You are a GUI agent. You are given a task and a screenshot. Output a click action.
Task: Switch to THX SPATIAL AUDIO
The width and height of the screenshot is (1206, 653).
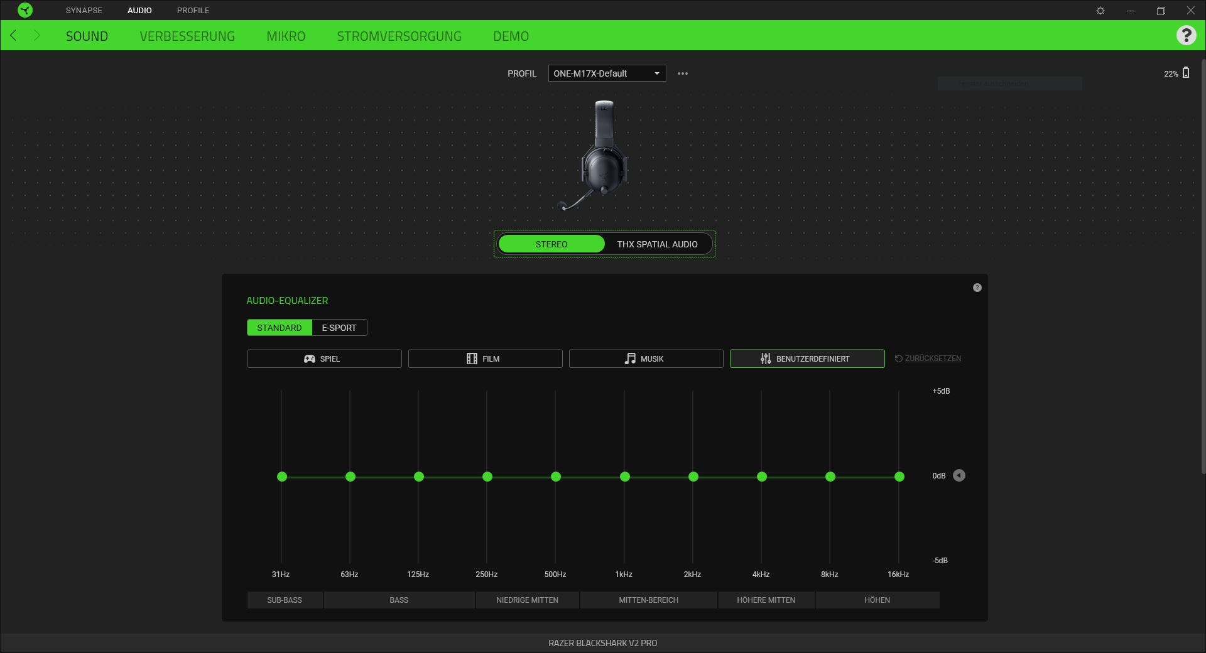657,244
